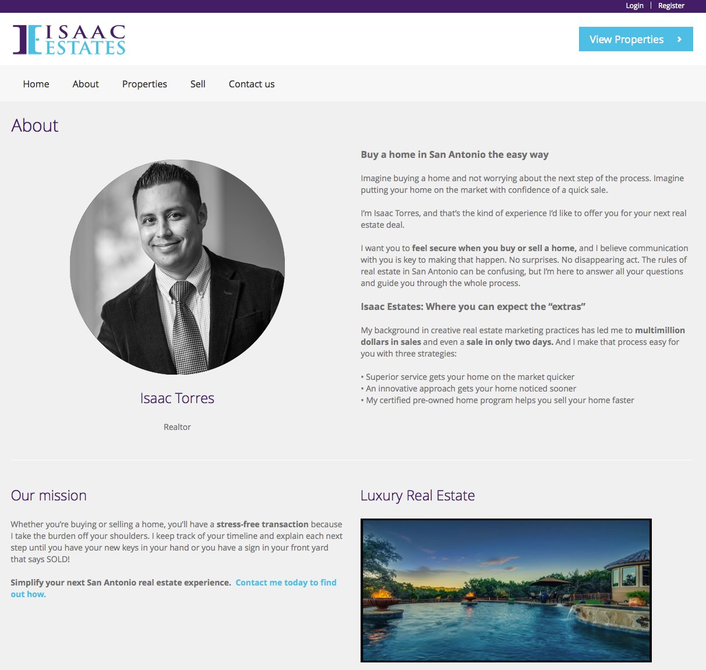This screenshot has width=706, height=670.
Task: Open the View Properties button
Action: click(x=636, y=39)
